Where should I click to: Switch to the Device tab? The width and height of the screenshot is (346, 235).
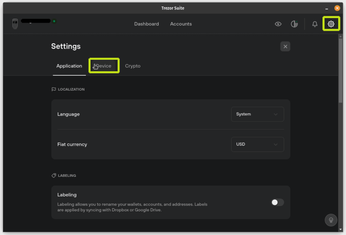104,66
